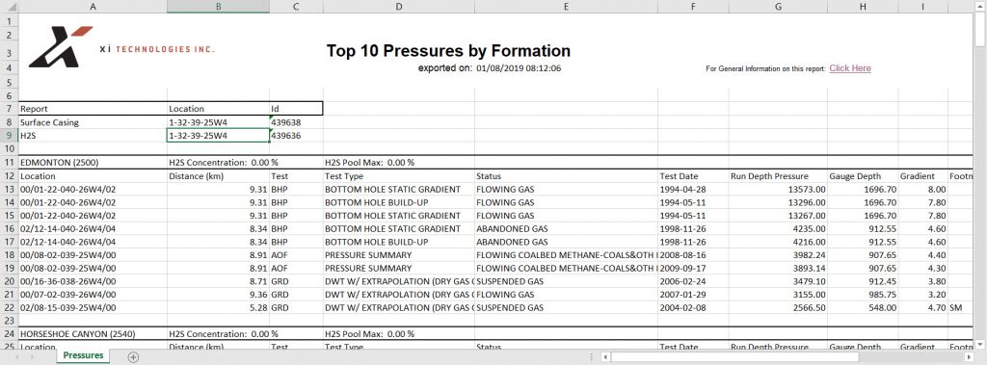Viewport: 987px width, 365px height.
Task: Open the Click Here information link
Action: click(x=850, y=68)
